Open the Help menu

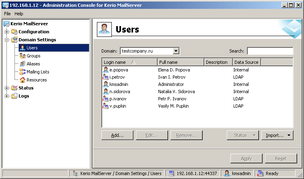tap(19, 14)
